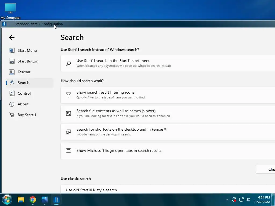Click the Control keyboard sidebar icon
Viewport: 275px width, 206px height.
tap(12, 94)
